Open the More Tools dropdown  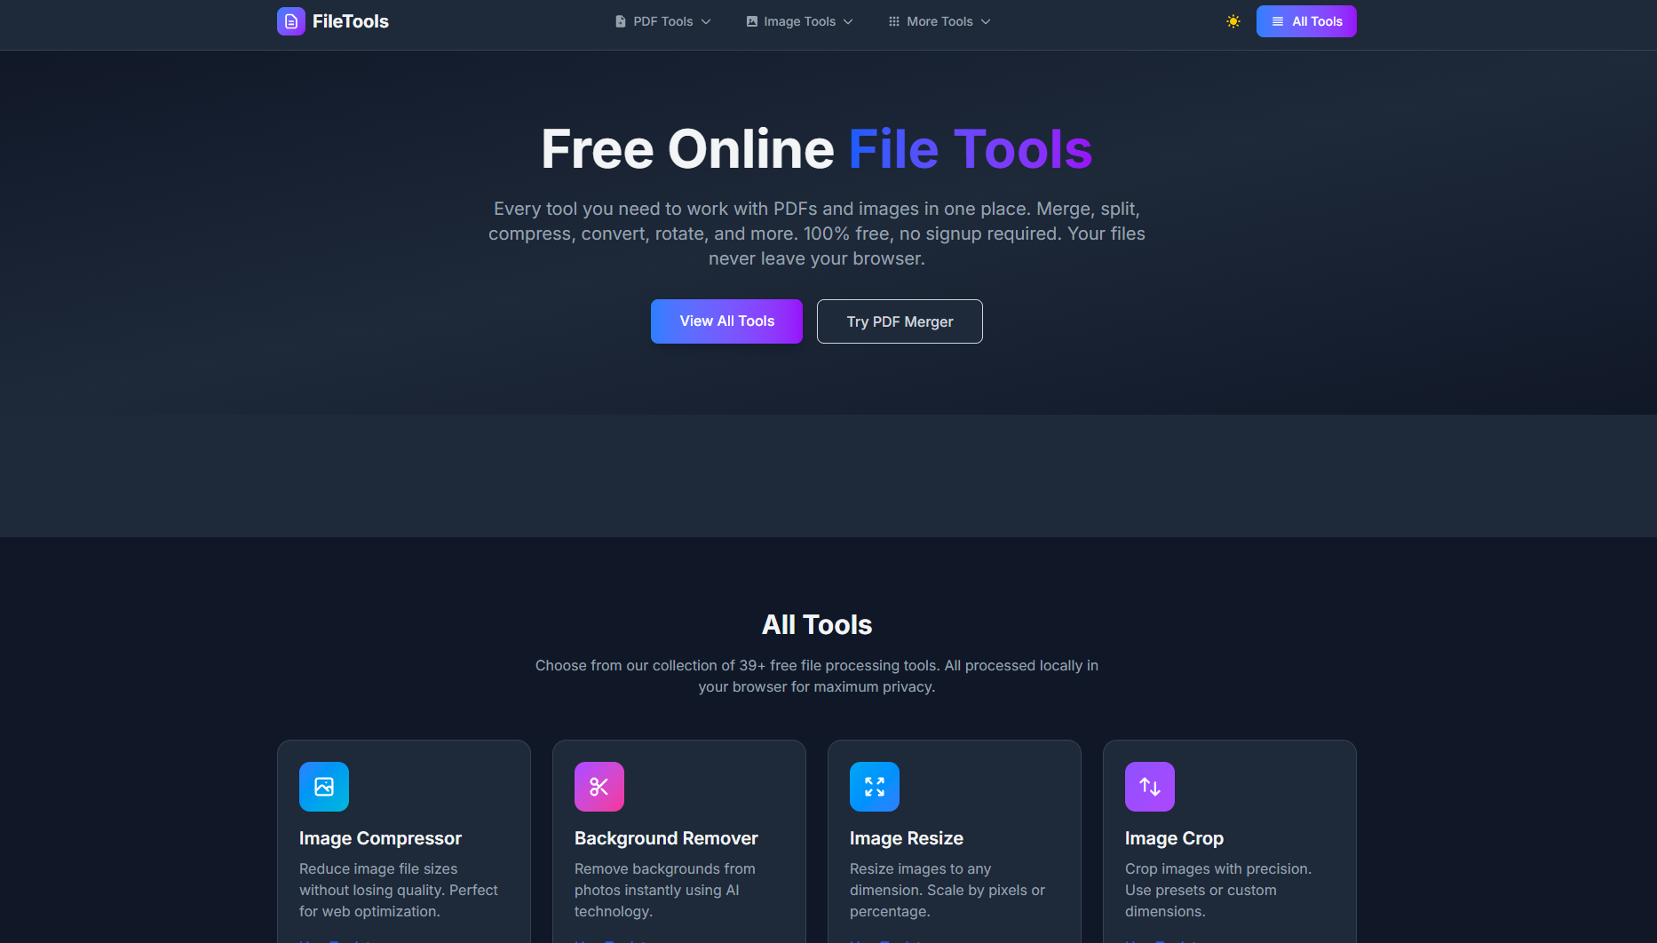click(939, 20)
